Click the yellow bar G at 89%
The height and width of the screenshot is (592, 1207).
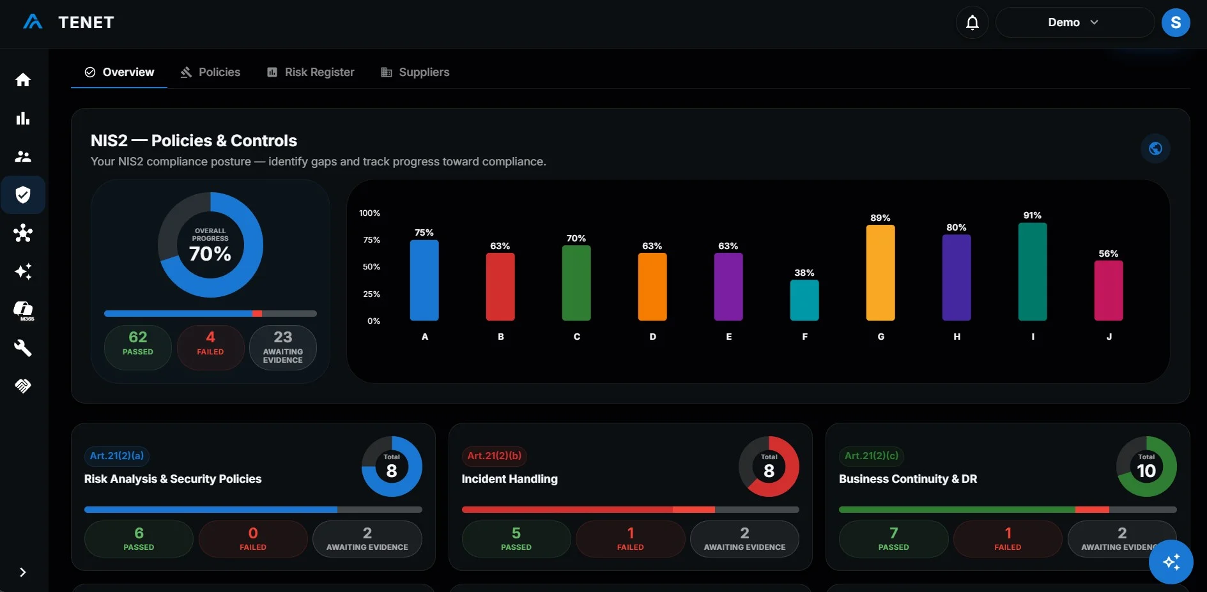pyautogui.click(x=880, y=273)
